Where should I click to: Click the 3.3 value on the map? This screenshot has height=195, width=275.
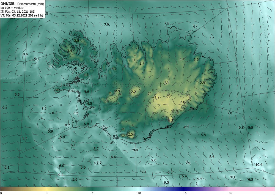196,60
